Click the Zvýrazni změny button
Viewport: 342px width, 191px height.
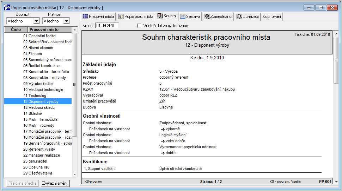(x=55, y=183)
